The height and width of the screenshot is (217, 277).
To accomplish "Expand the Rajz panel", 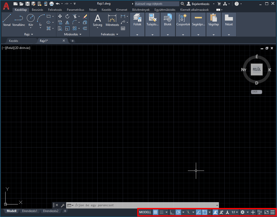I will click(x=29, y=34).
